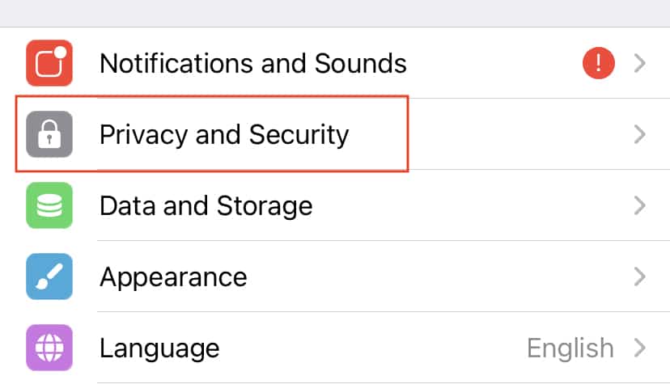Image resolution: width=670 pixels, height=384 pixels.
Task: Tap the red Notifications and Sounds icon
Action: (x=49, y=63)
